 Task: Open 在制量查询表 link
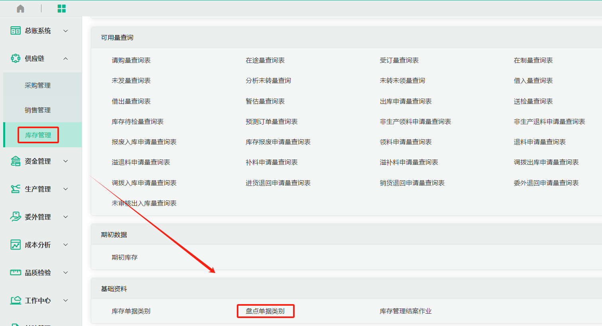coord(533,60)
